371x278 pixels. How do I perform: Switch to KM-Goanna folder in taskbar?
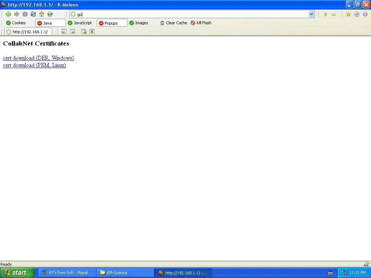[125, 273]
